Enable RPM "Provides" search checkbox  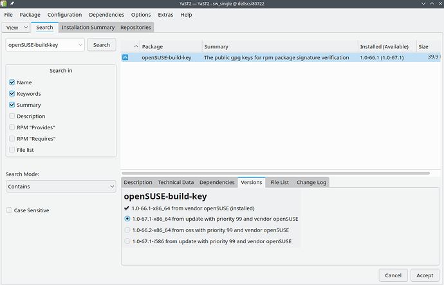click(12, 127)
